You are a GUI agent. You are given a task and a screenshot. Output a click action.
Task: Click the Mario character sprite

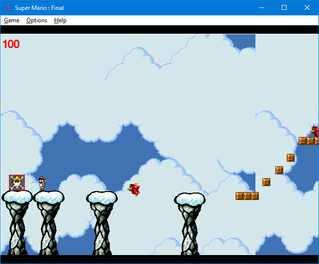pos(42,184)
